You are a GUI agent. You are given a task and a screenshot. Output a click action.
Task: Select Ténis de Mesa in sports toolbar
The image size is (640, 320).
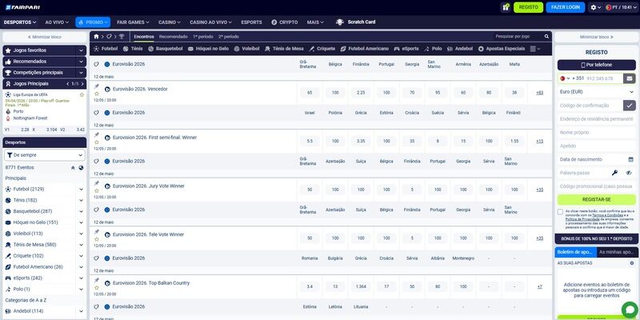pyautogui.click(x=284, y=49)
